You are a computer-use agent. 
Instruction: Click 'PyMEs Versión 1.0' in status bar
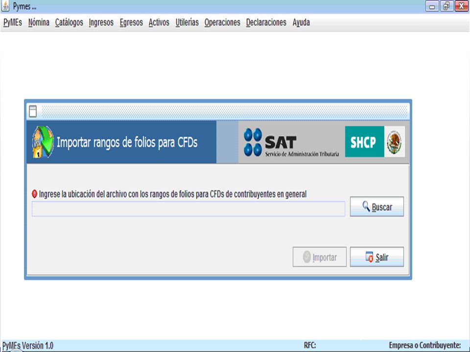point(28,346)
